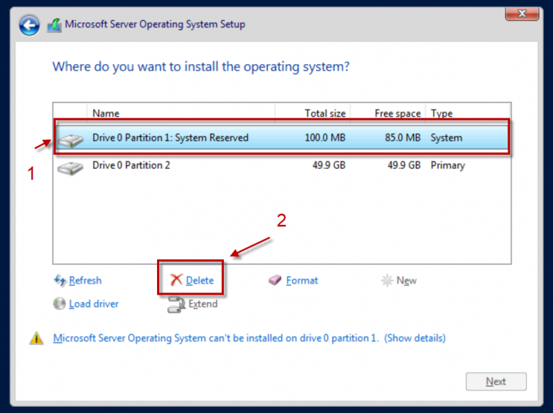Click the Partition 1 drive icon
This screenshot has width=553, height=413.
pos(70,140)
